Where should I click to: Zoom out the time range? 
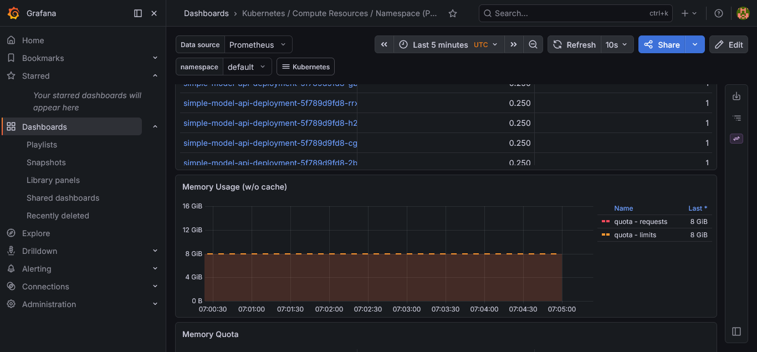[533, 44]
